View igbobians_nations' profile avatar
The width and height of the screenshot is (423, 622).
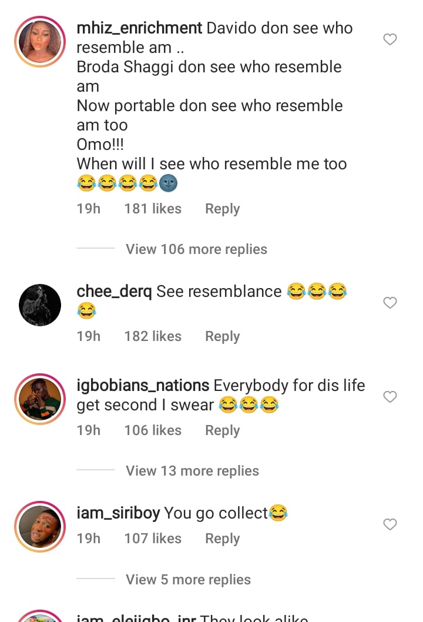coord(40,399)
